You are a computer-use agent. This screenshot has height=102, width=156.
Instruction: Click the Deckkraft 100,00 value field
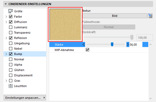point(145,38)
